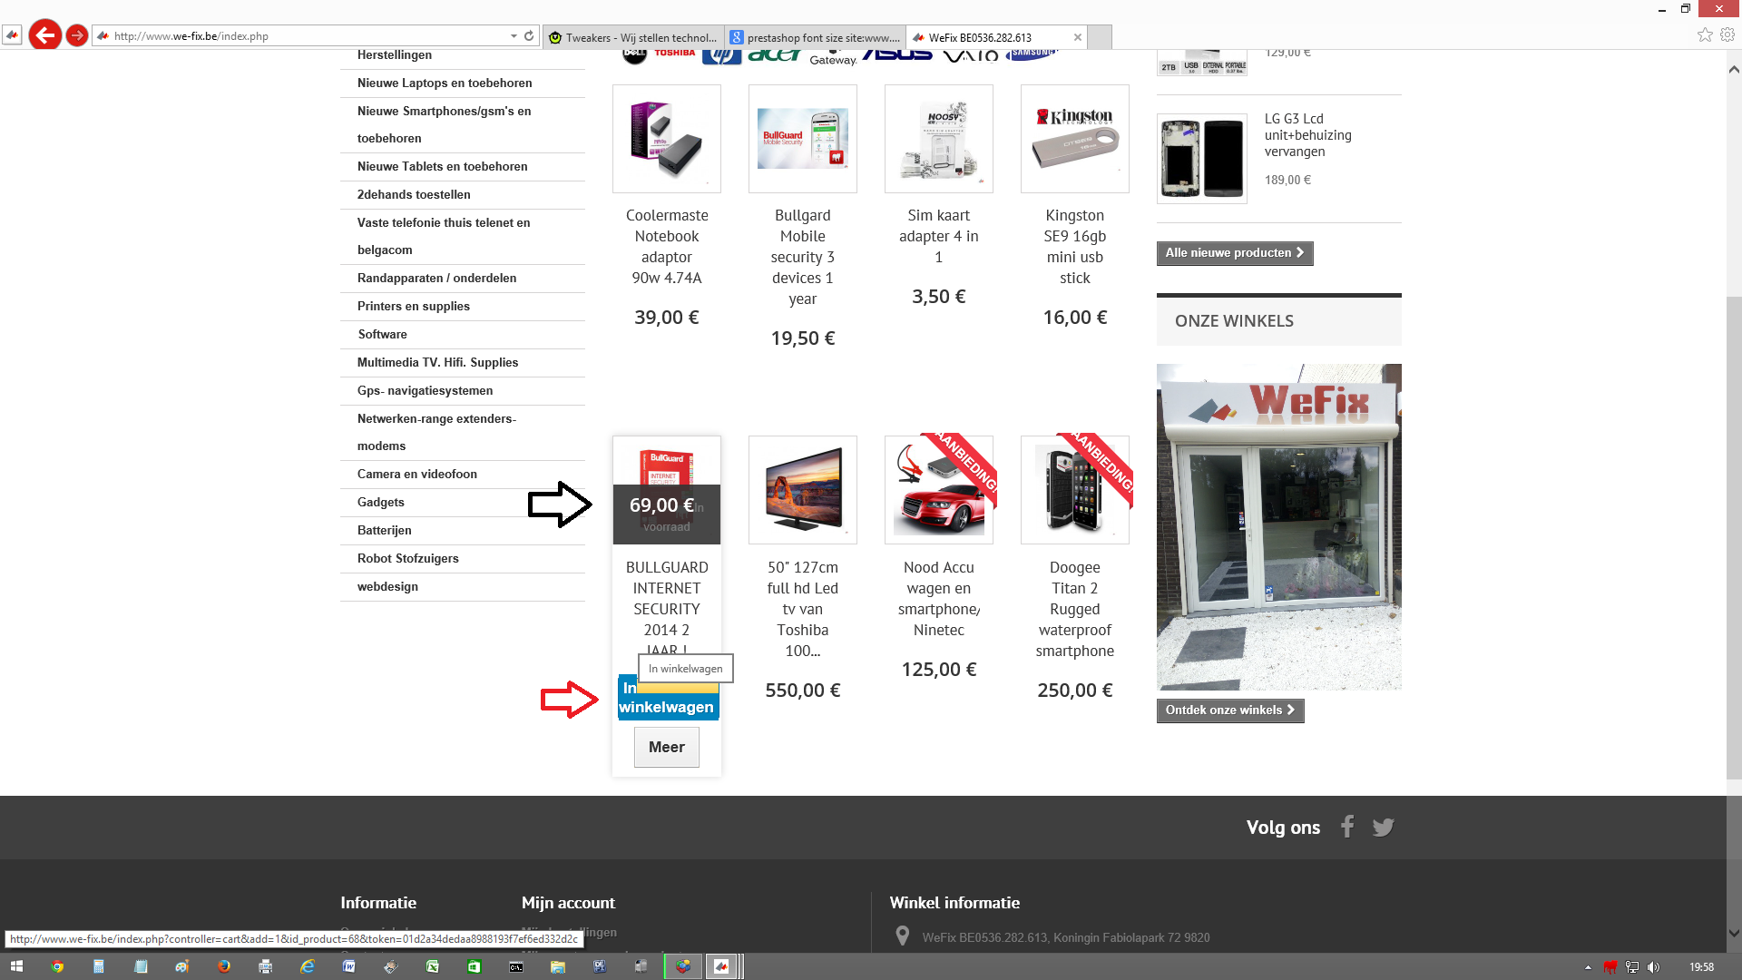Click the Meer button under Bullguard

[666, 747]
